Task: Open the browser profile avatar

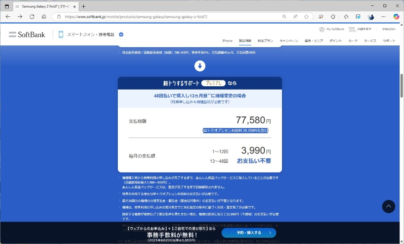Action: click(x=371, y=17)
